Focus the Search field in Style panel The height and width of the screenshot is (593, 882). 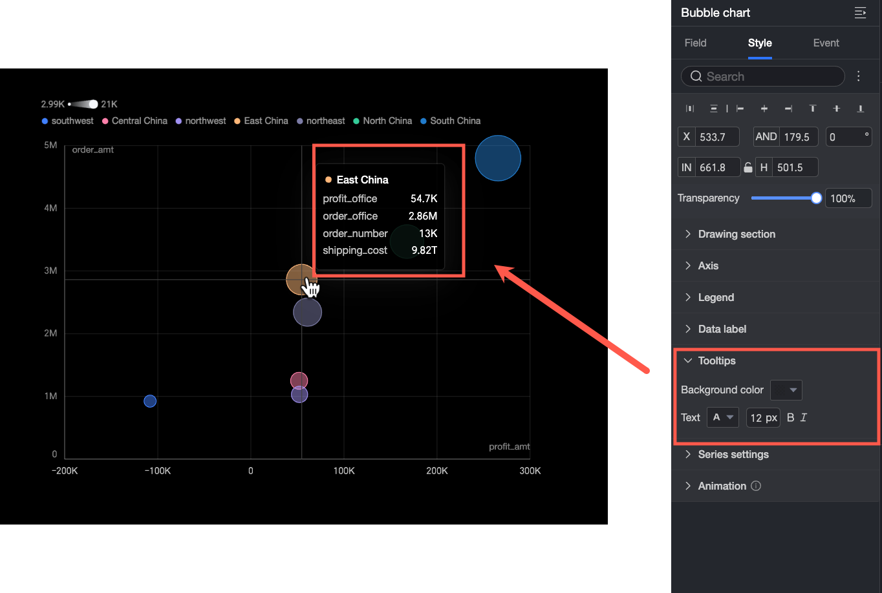point(763,76)
